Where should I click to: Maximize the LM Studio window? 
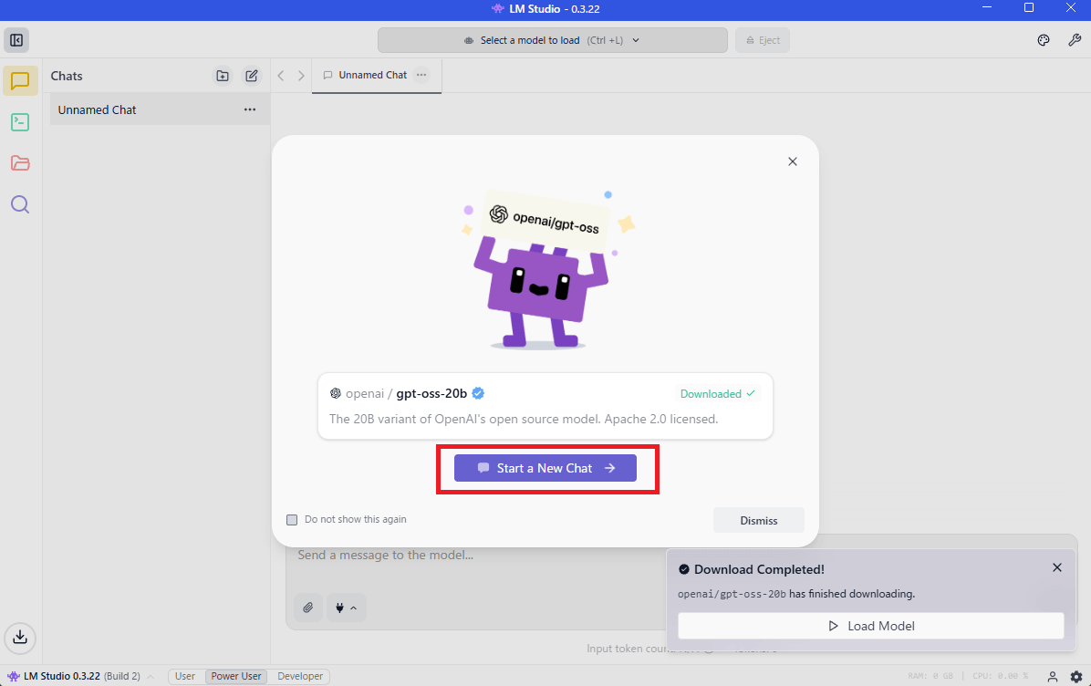[x=1028, y=8]
